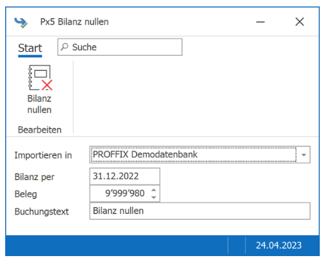Click the Suche search field
Image resolution: width=323 pixels, height=260 pixels.
[120, 47]
